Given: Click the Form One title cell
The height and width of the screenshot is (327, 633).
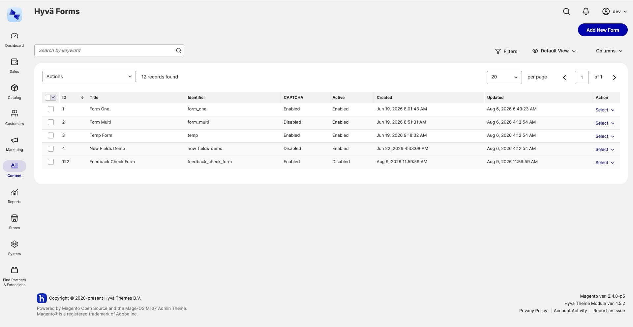Looking at the screenshot, I should 99,109.
